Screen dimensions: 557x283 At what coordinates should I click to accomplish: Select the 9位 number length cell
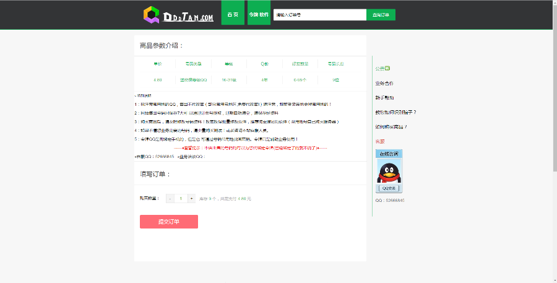pos(335,80)
